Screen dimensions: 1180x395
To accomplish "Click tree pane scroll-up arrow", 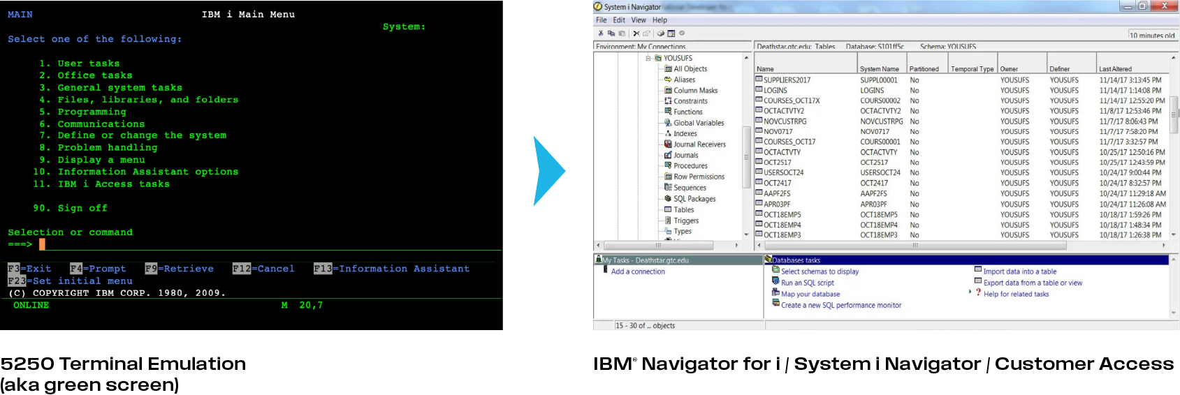I will [x=746, y=58].
